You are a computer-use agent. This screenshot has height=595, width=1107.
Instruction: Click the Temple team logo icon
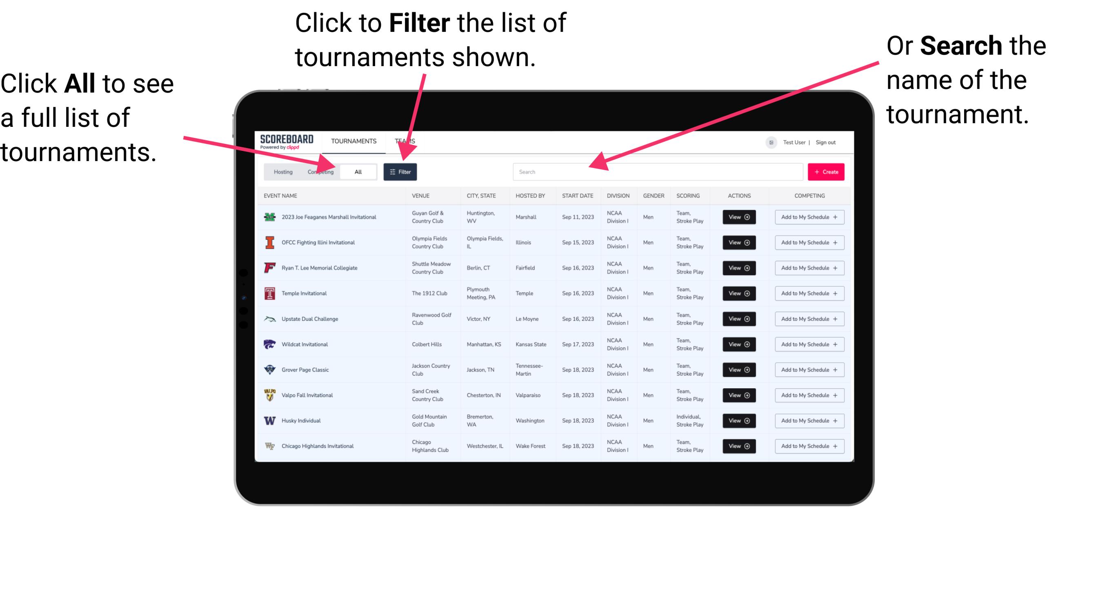coord(269,294)
